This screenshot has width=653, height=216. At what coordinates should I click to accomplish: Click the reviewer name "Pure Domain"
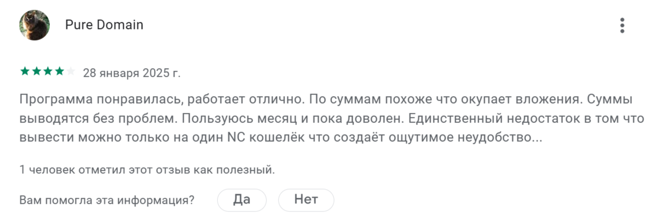tap(104, 25)
